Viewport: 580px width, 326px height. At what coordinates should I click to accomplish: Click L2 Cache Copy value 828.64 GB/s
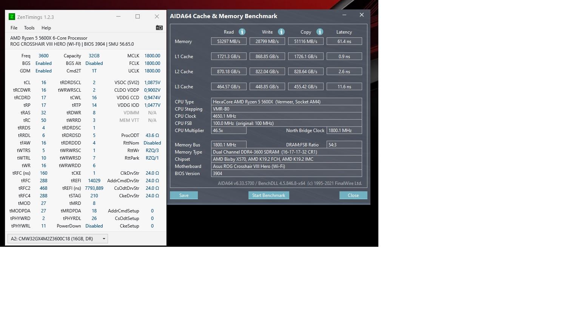pos(306,71)
